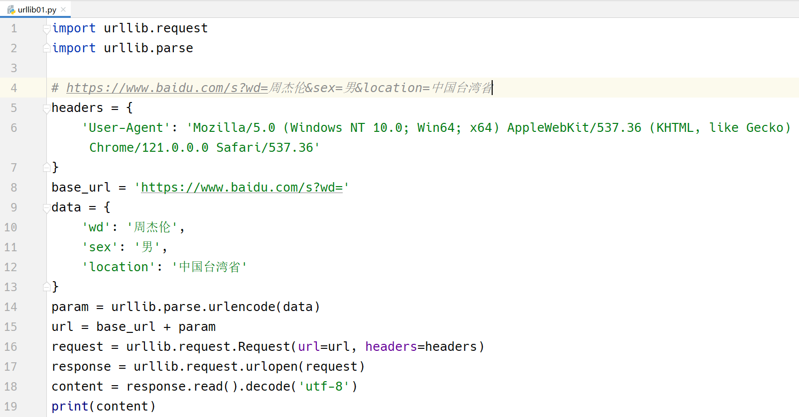Click the Python file icon on the tab

[11, 9]
